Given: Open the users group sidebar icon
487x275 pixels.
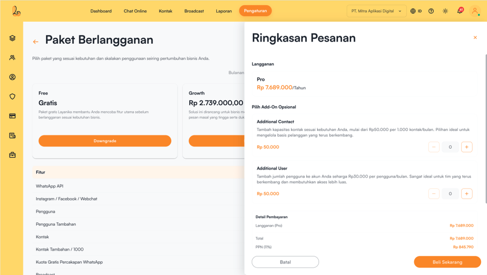Looking at the screenshot, I should (x=12, y=57).
